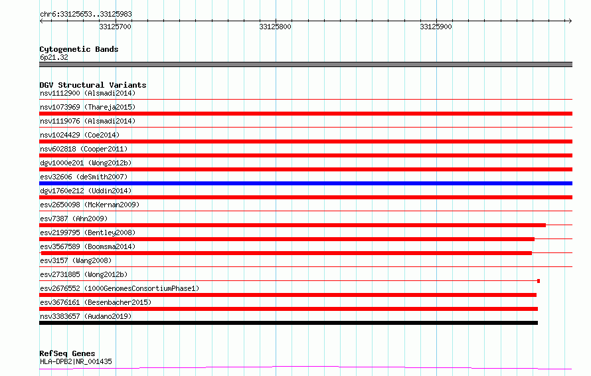Select the red bar under nsv1073969
The height and width of the screenshot is (376, 591).
(x=305, y=114)
